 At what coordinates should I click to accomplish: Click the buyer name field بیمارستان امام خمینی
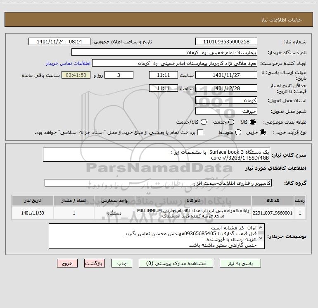pos(164,52)
